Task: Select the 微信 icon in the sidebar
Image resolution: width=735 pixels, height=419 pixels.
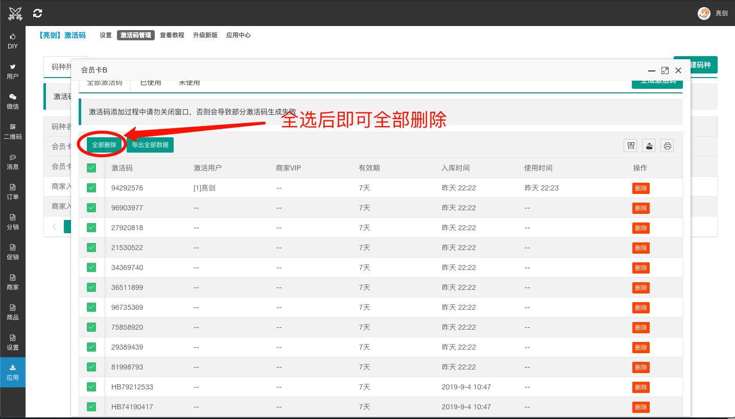Action: pos(13,102)
